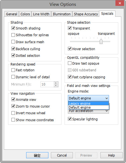The width and height of the screenshot is (126, 163).
Task: Enable Silhouettes for splines checkbox
Action: point(13,35)
